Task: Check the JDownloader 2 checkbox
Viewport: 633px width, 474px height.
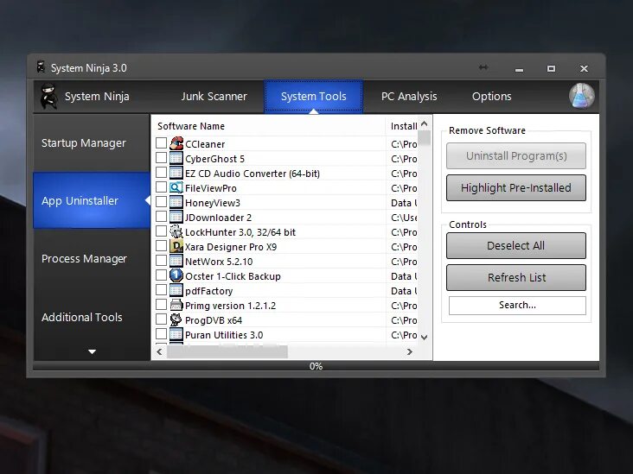Action: [x=162, y=217]
